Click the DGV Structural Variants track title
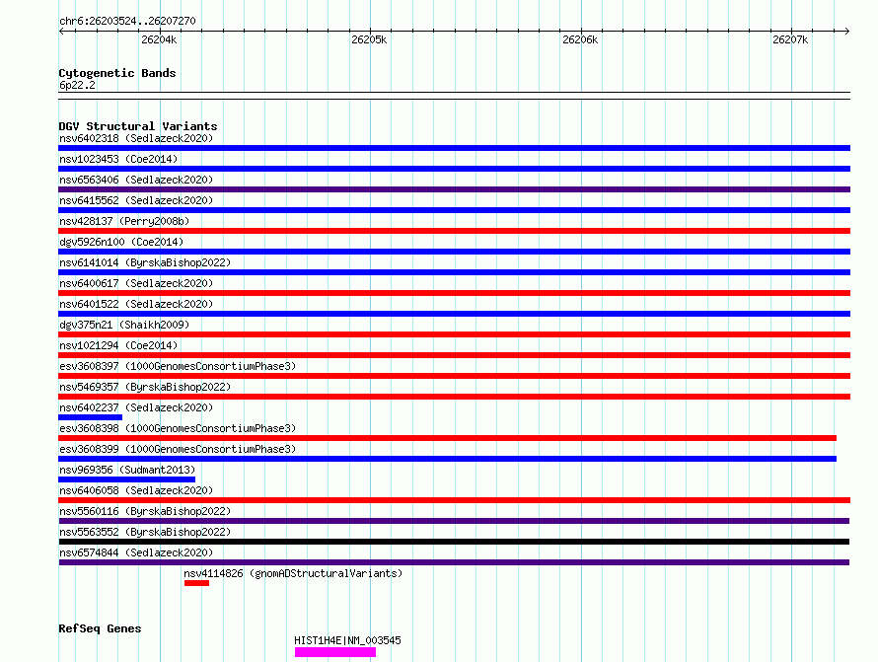878x662 pixels. (138, 126)
